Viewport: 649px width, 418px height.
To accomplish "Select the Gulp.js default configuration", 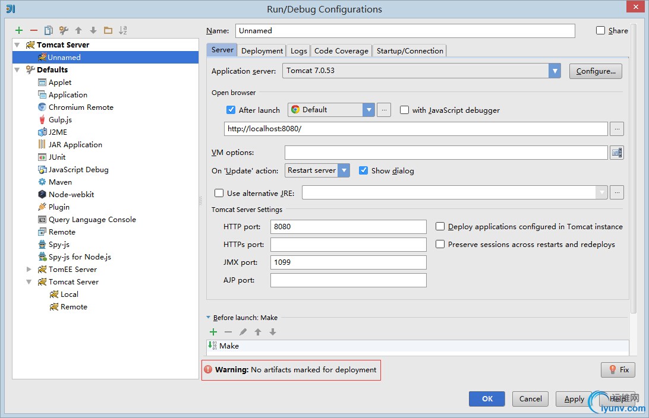I will coord(60,119).
